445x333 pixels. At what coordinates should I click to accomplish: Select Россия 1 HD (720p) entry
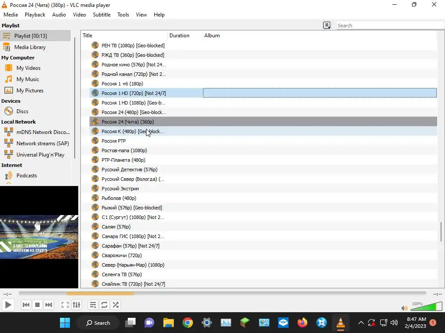pyautogui.click(x=263, y=93)
